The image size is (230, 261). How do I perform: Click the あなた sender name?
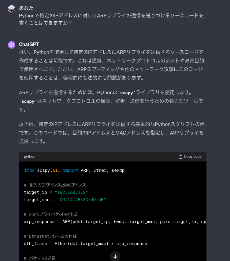[x=26, y=8]
